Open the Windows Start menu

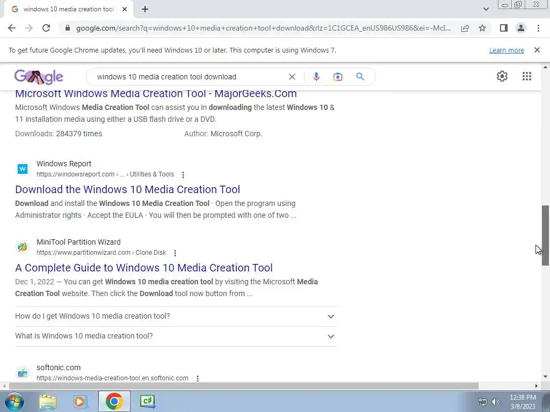click(15, 401)
